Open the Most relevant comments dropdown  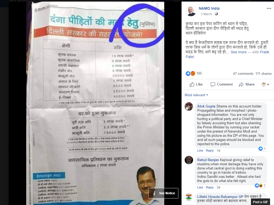196,95
